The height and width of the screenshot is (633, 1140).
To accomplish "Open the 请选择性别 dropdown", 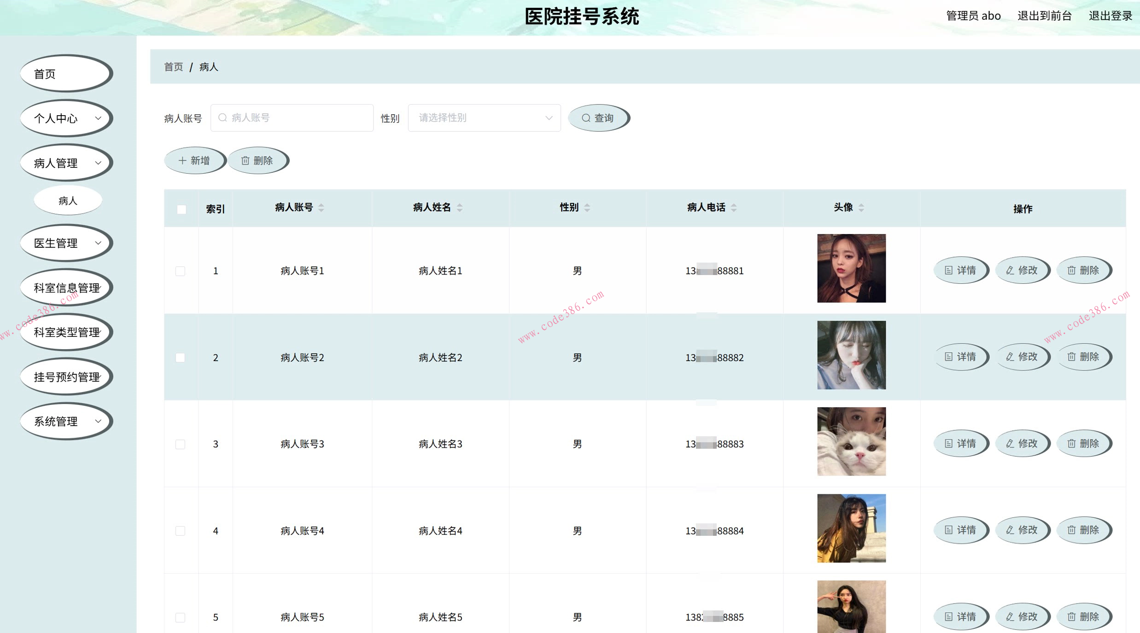I will (x=484, y=118).
